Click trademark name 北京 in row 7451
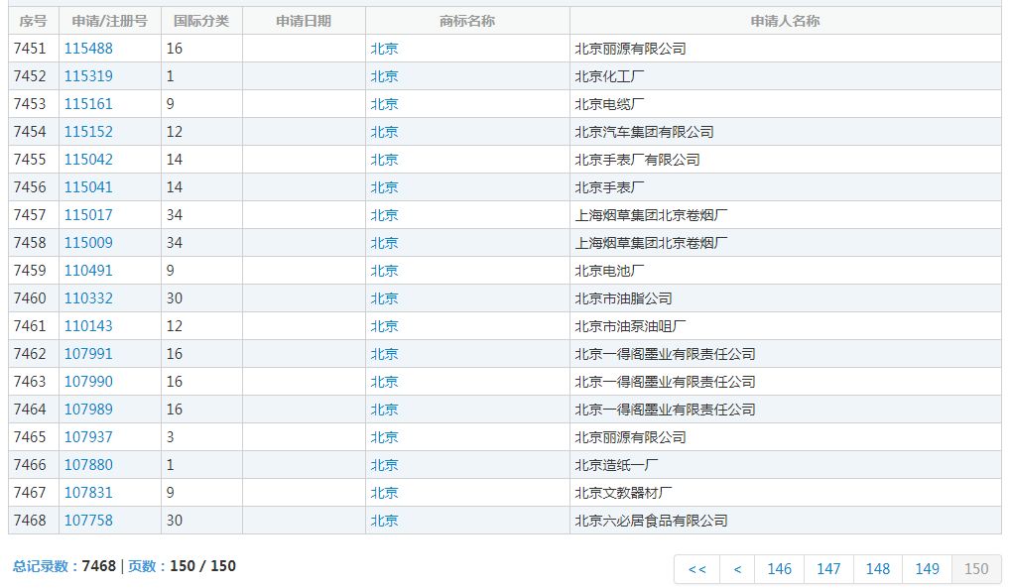Screen dimensions: 1010x588 [385, 49]
